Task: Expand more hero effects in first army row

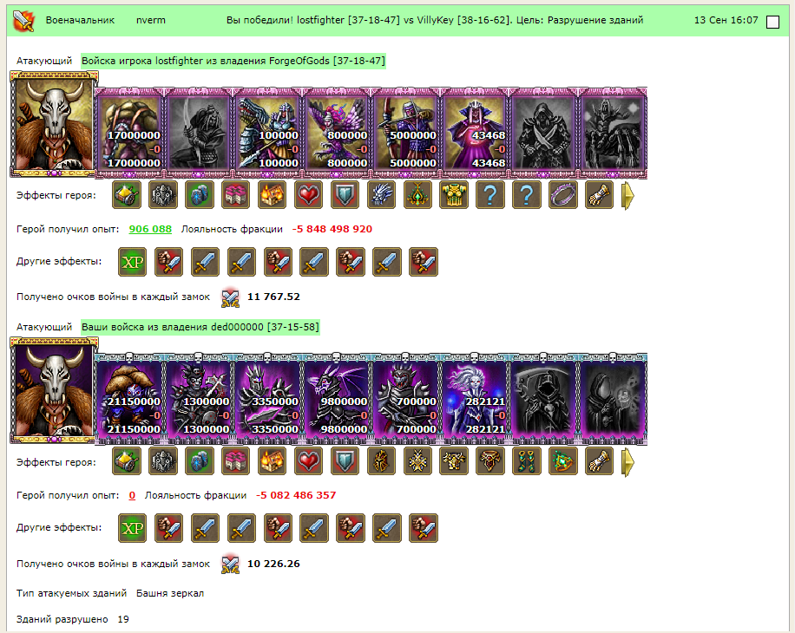Action: click(627, 195)
